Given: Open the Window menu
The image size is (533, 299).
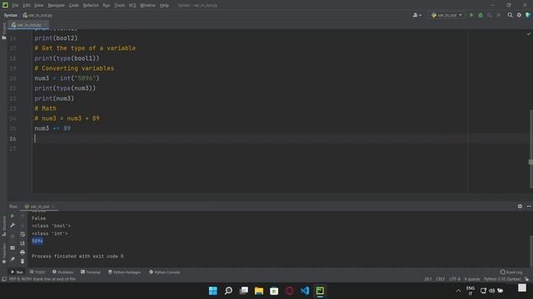Looking at the screenshot, I should (148, 6).
